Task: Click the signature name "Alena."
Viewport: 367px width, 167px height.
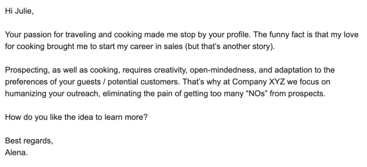Action: click(x=16, y=152)
